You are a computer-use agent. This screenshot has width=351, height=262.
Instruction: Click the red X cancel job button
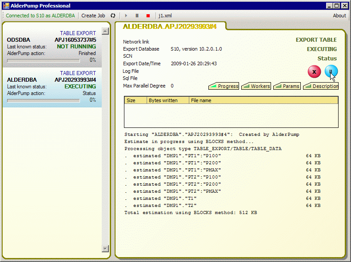click(x=314, y=71)
